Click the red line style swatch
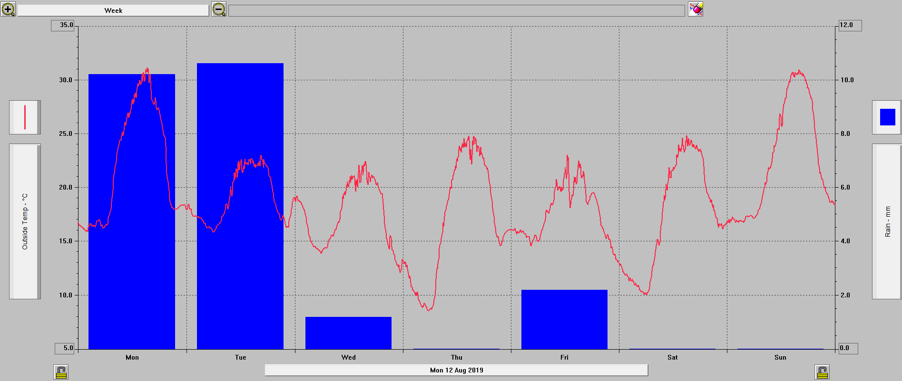The image size is (902, 381). (x=25, y=117)
